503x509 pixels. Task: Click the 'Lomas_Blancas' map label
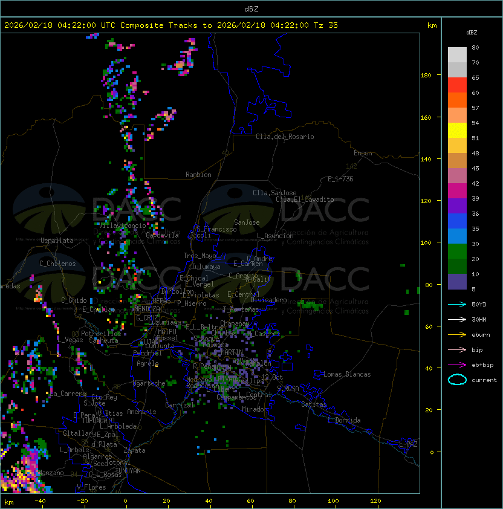[347, 374]
